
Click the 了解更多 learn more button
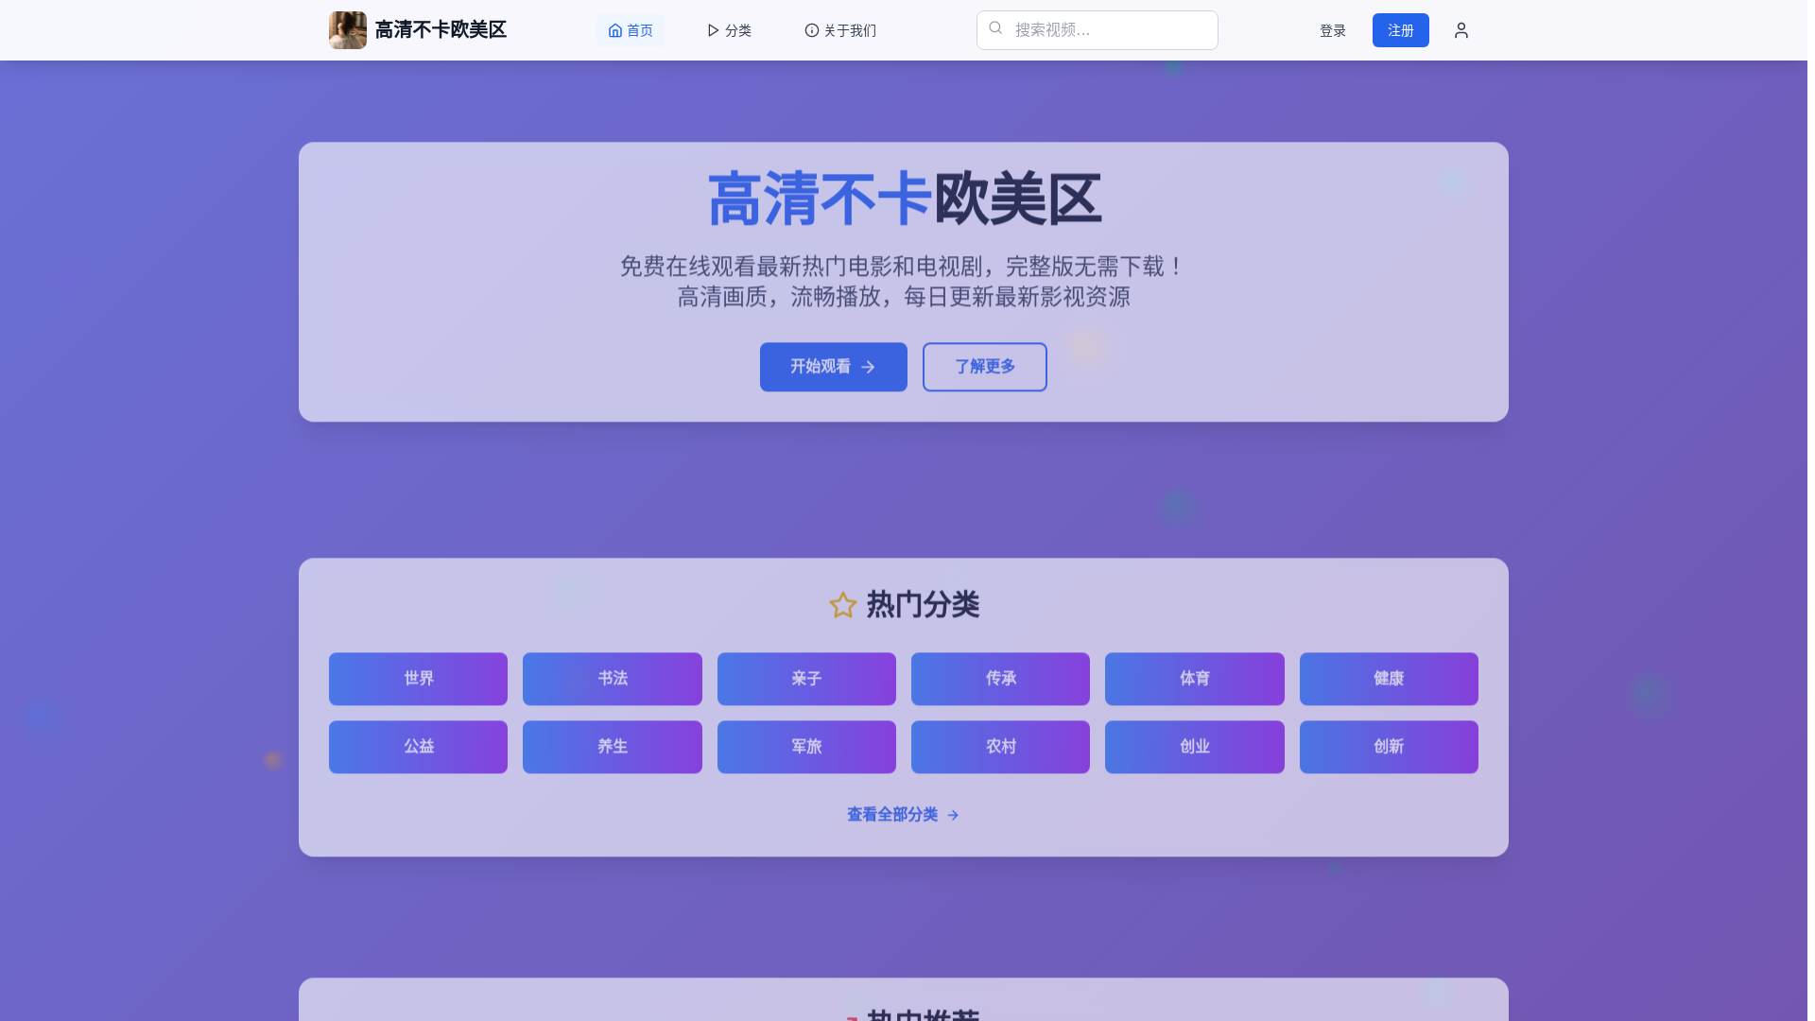coord(984,367)
